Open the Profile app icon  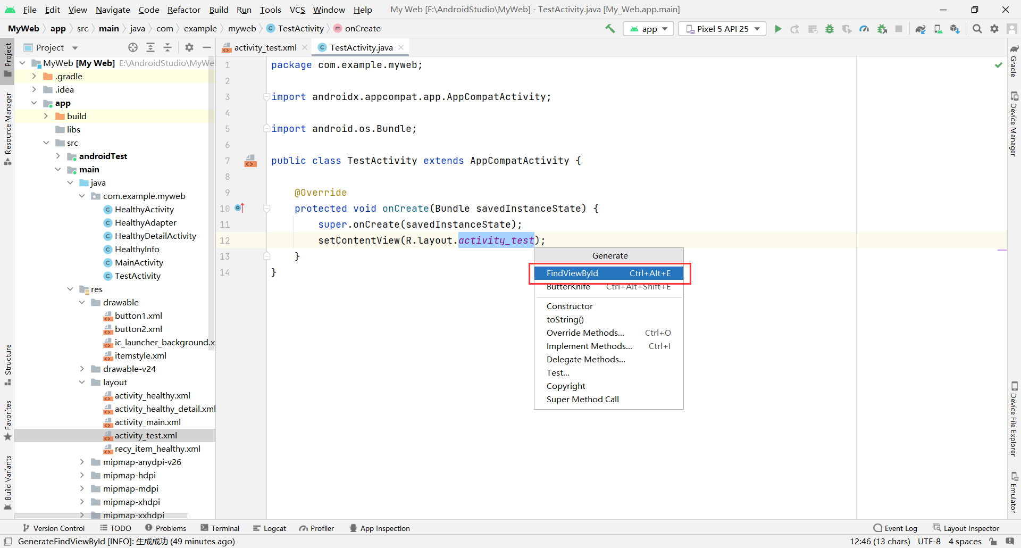pyautogui.click(x=864, y=29)
